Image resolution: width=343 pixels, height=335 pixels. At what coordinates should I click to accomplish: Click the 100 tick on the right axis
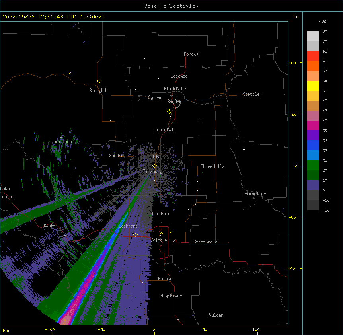[x=292, y=63]
